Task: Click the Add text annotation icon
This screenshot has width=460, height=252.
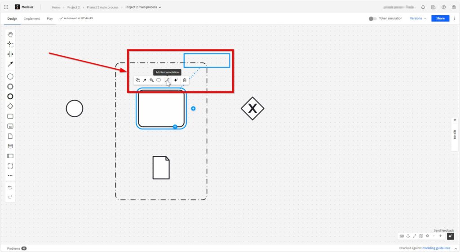Action: pyautogui.click(x=167, y=80)
